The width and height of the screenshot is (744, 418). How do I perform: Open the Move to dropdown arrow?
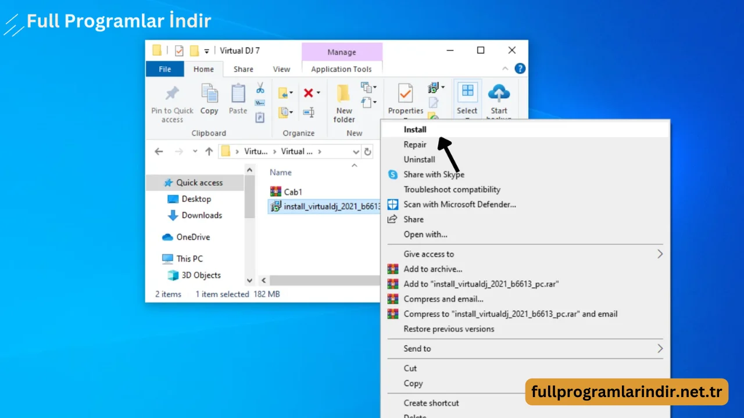[x=291, y=93]
